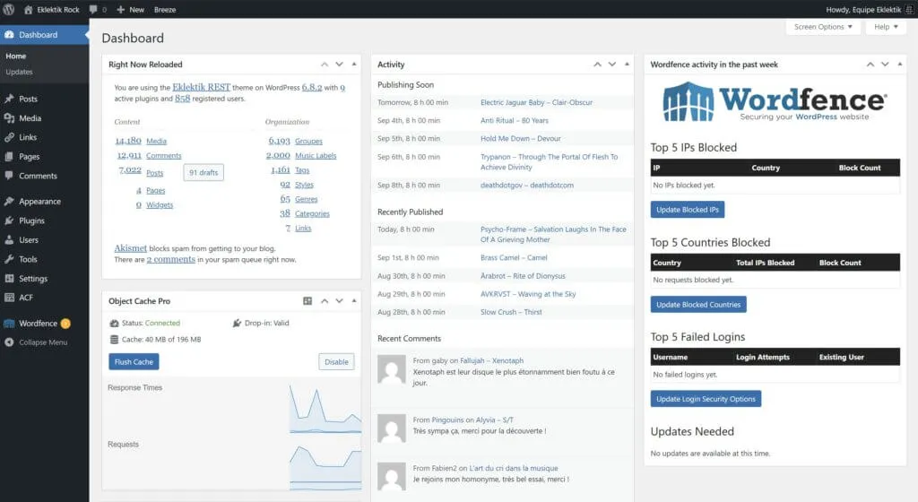
Task: Open the 858 registered users link
Action: pyautogui.click(x=183, y=99)
